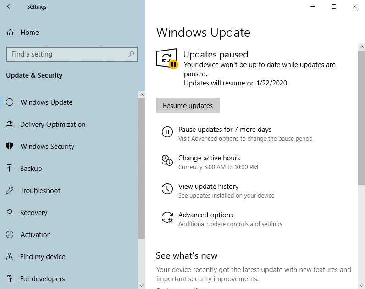Pause updates for 7 more days
This screenshot has width=365, height=289.
[x=225, y=129]
